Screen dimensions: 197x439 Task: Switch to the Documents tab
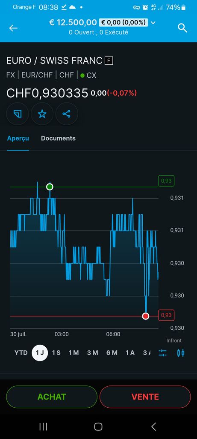pos(58,138)
